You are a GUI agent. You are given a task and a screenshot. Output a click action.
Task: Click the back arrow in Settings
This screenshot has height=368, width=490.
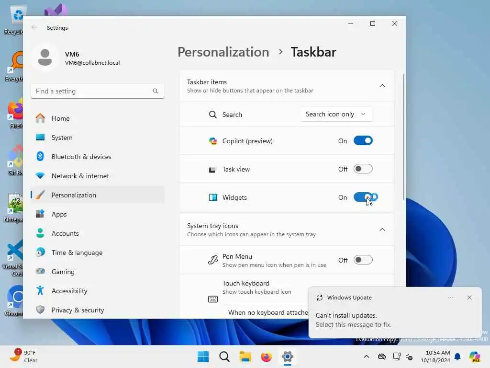(x=34, y=27)
